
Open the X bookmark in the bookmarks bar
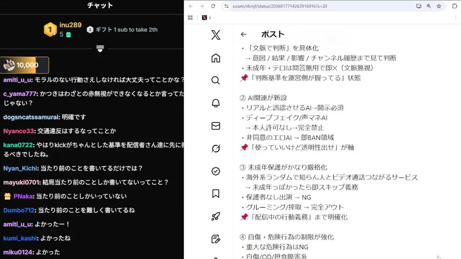point(206,18)
